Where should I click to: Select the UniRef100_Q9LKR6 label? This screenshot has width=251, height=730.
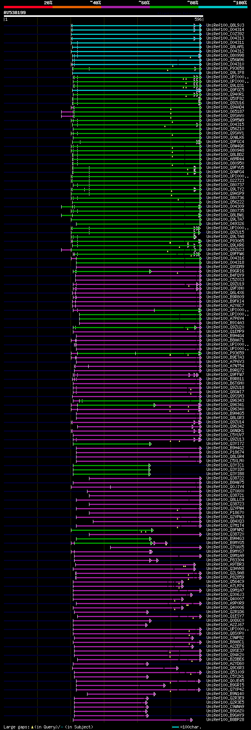225,245
